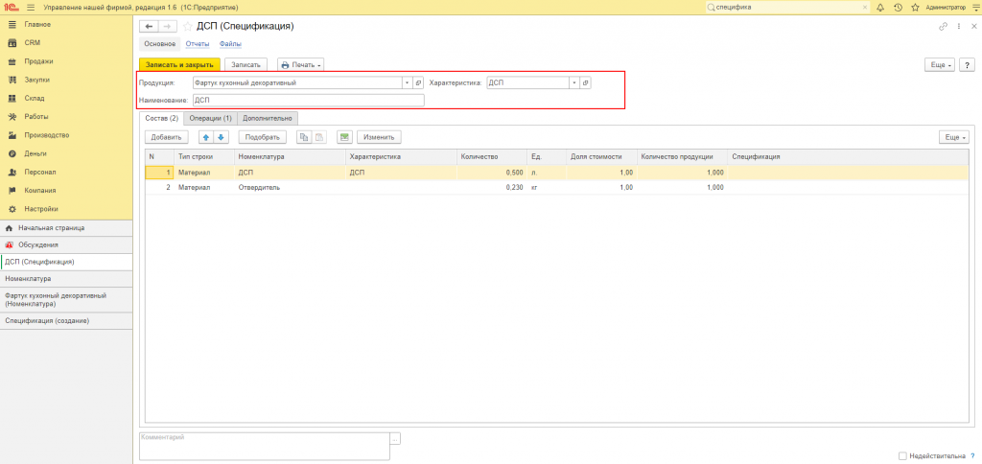
Task: Move row up with arrow icon
Action: pyautogui.click(x=206, y=137)
